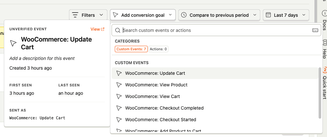The image size is (327, 137).
Task: Click the Filters chevron arrow
Action: tap(101, 15)
